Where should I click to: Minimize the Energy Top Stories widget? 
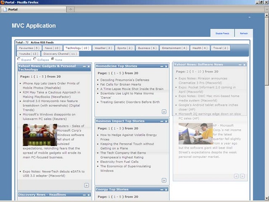(162, 190)
